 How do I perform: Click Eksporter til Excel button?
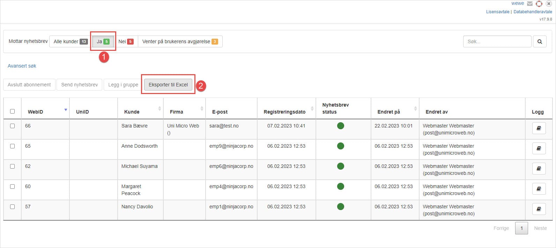coord(168,85)
